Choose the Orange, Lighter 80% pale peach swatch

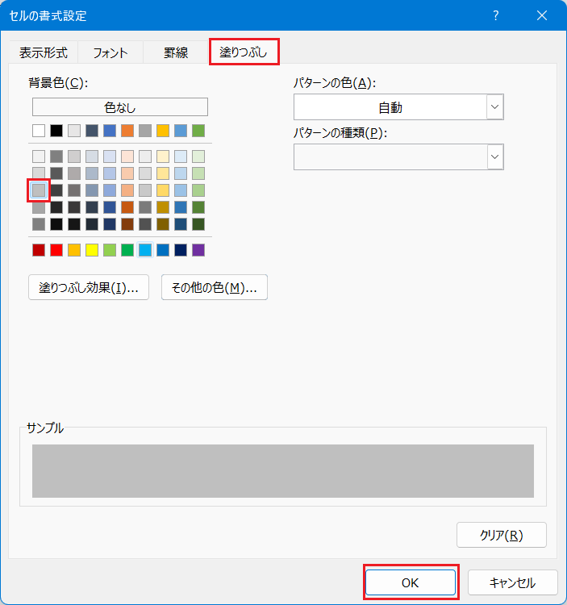pyautogui.click(x=127, y=156)
